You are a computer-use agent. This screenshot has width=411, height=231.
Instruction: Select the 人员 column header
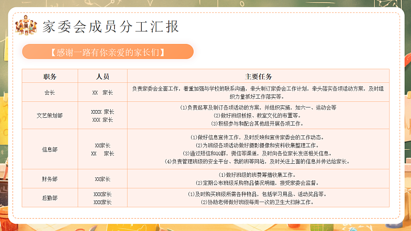(x=102, y=76)
